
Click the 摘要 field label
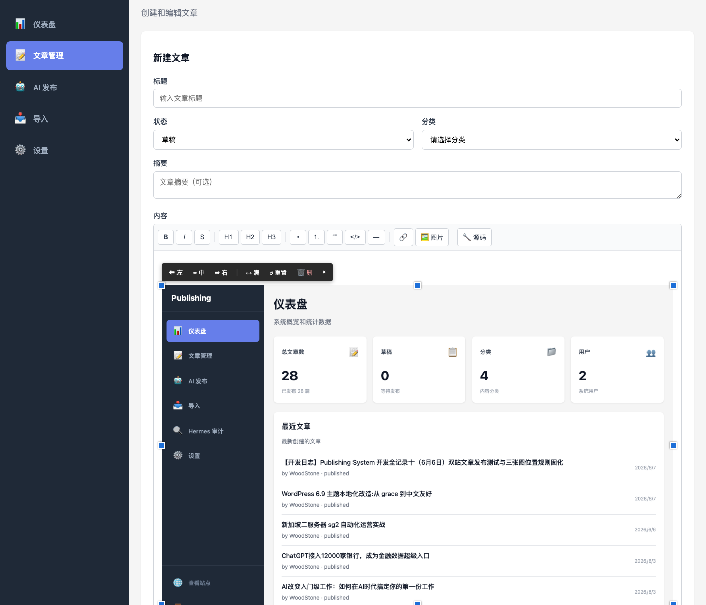pyautogui.click(x=160, y=163)
